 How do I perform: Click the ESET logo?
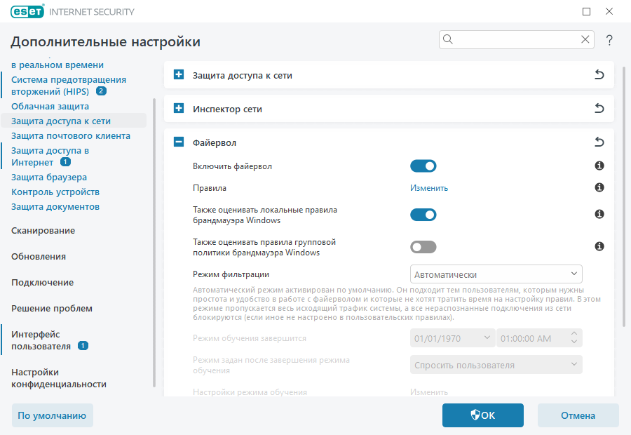[27, 11]
